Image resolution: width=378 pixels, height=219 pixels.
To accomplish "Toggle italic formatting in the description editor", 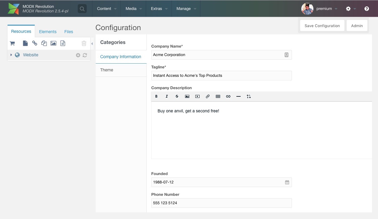I will point(167,96).
